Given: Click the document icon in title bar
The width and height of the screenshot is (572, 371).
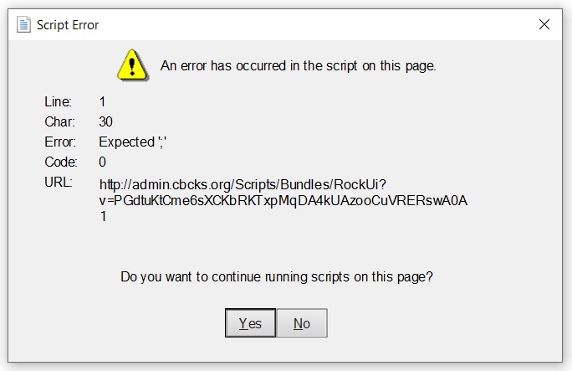Looking at the screenshot, I should 24,24.
